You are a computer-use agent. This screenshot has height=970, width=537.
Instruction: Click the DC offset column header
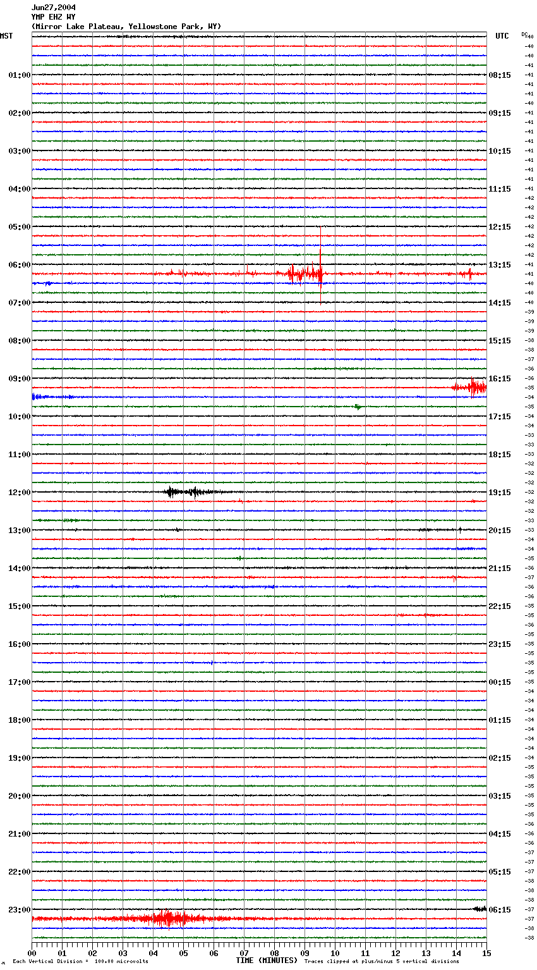coord(524,34)
